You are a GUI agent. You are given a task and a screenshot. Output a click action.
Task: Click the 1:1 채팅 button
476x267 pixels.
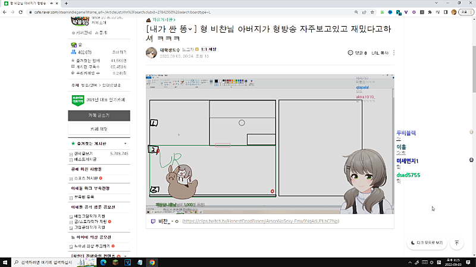(209, 49)
